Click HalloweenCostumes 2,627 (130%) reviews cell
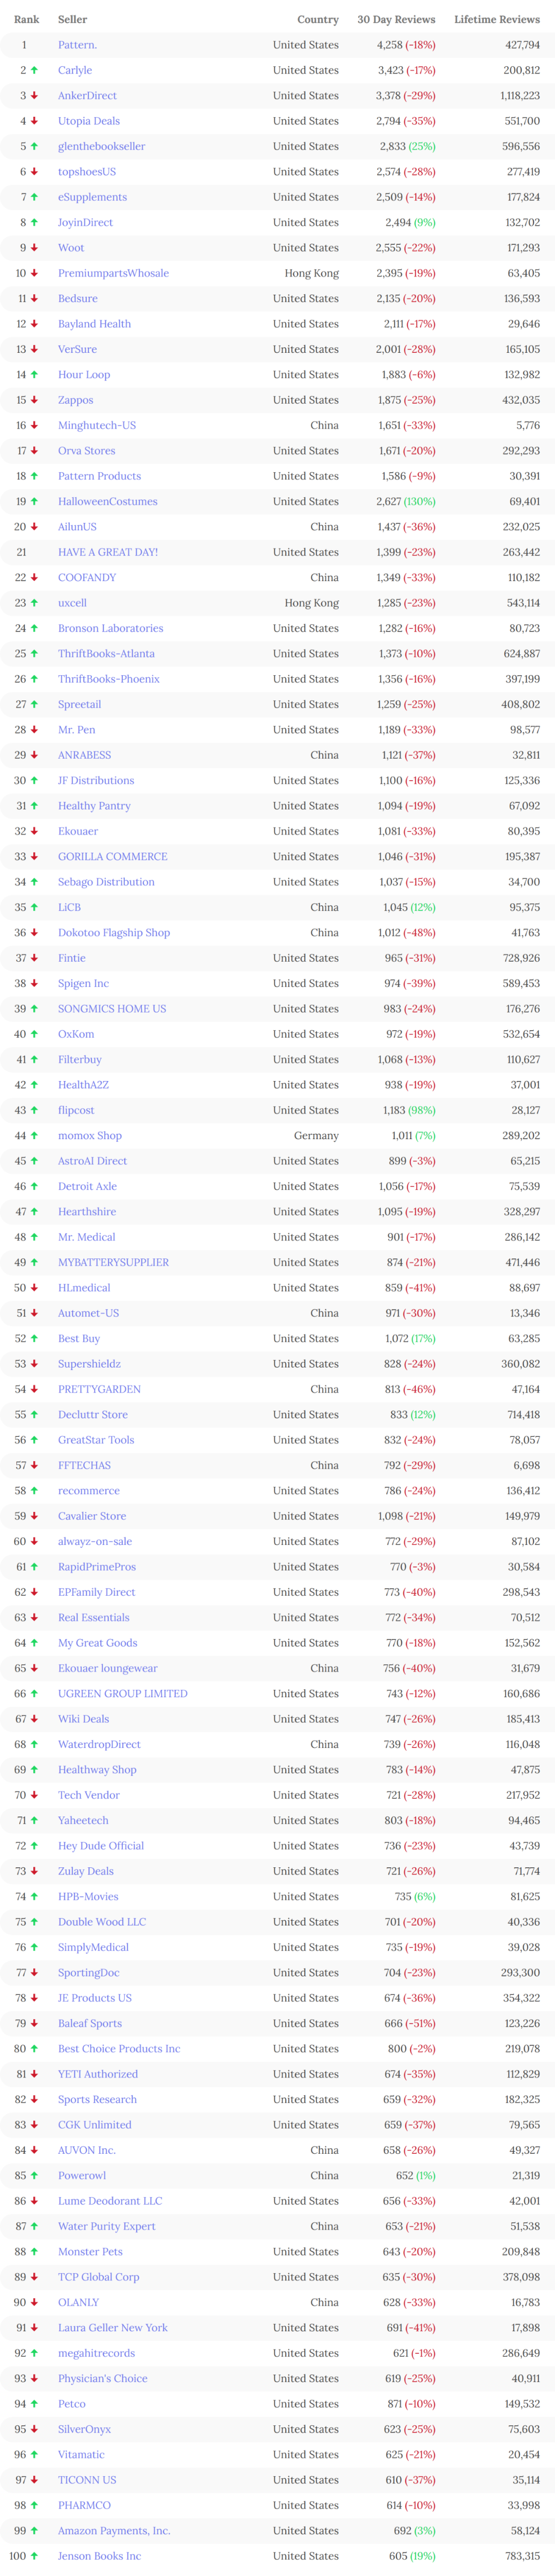 point(406,502)
